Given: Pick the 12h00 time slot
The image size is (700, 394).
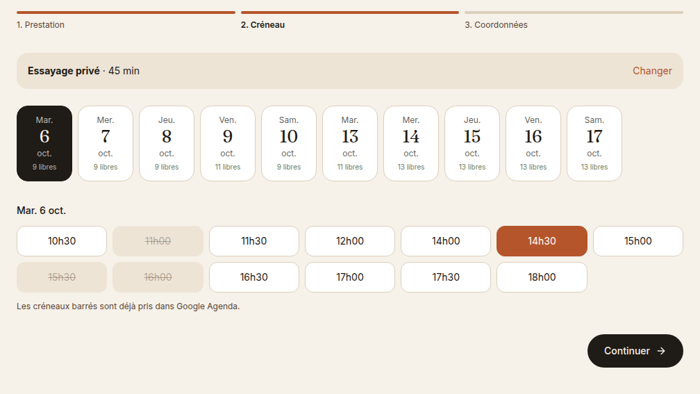Looking at the screenshot, I should click(x=350, y=241).
